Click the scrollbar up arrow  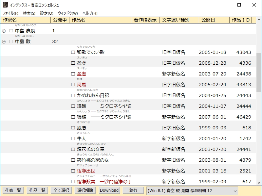click(259, 20)
